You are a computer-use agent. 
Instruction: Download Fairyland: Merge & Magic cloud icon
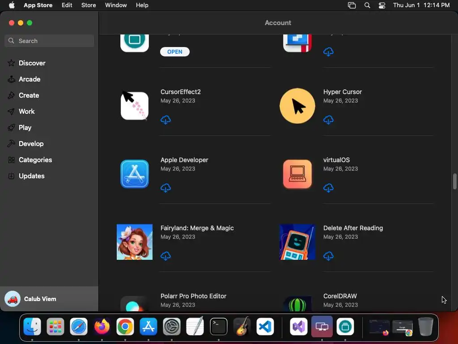pyautogui.click(x=165, y=256)
